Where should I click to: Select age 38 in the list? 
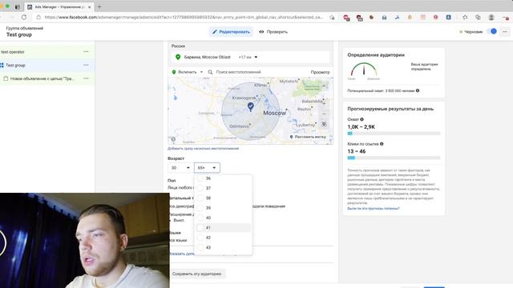pyautogui.click(x=224, y=198)
